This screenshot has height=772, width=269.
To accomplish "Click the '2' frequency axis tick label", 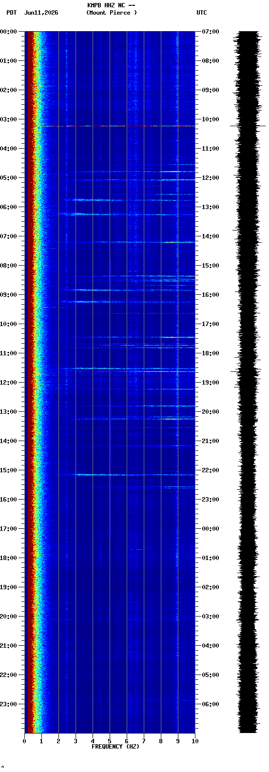I will point(58,741).
